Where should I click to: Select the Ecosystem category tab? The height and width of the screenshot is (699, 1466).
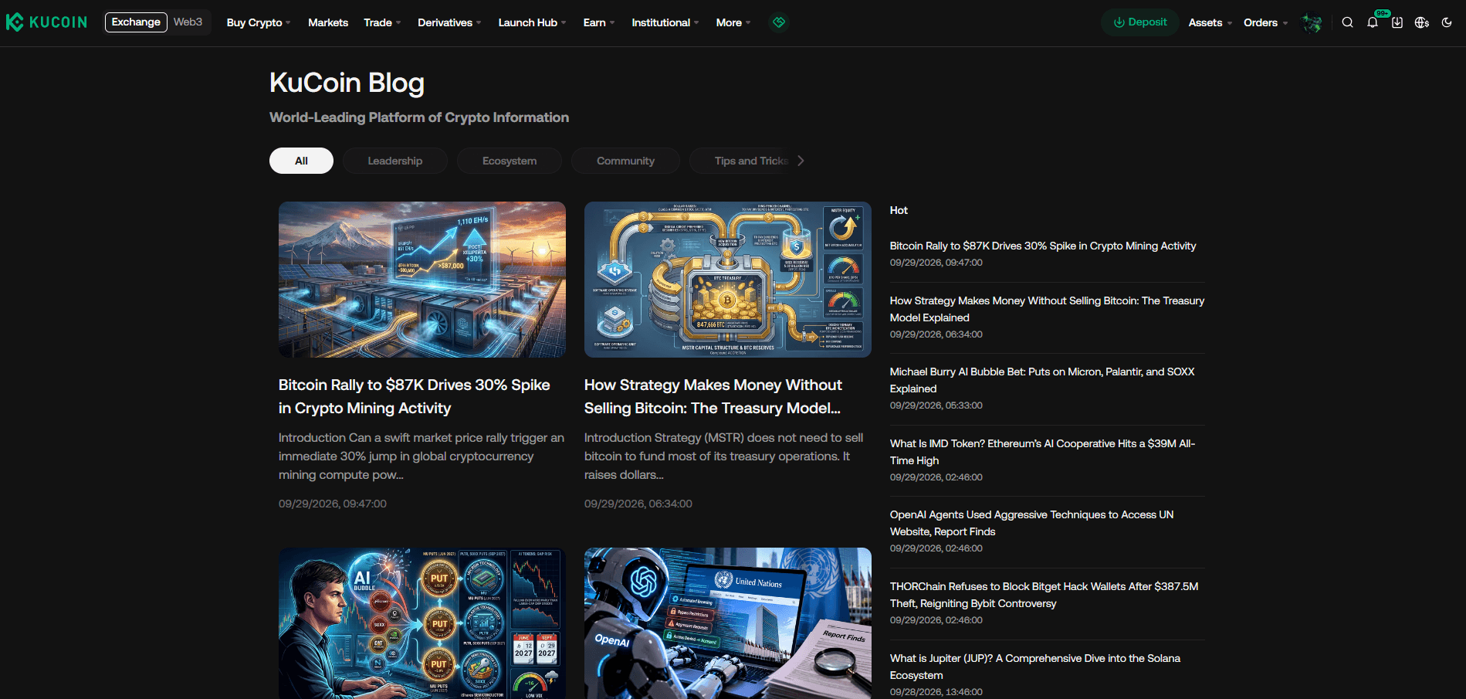coord(510,161)
